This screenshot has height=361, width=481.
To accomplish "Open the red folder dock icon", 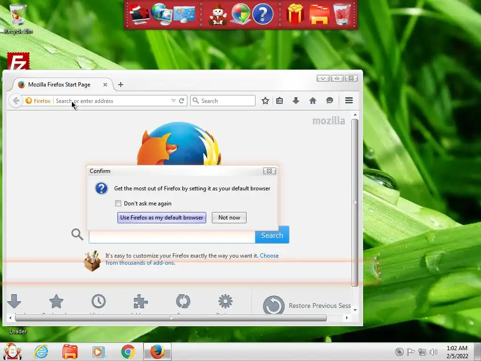I will tap(319, 15).
